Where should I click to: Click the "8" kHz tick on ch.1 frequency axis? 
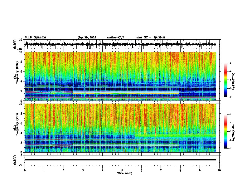[22, 62]
